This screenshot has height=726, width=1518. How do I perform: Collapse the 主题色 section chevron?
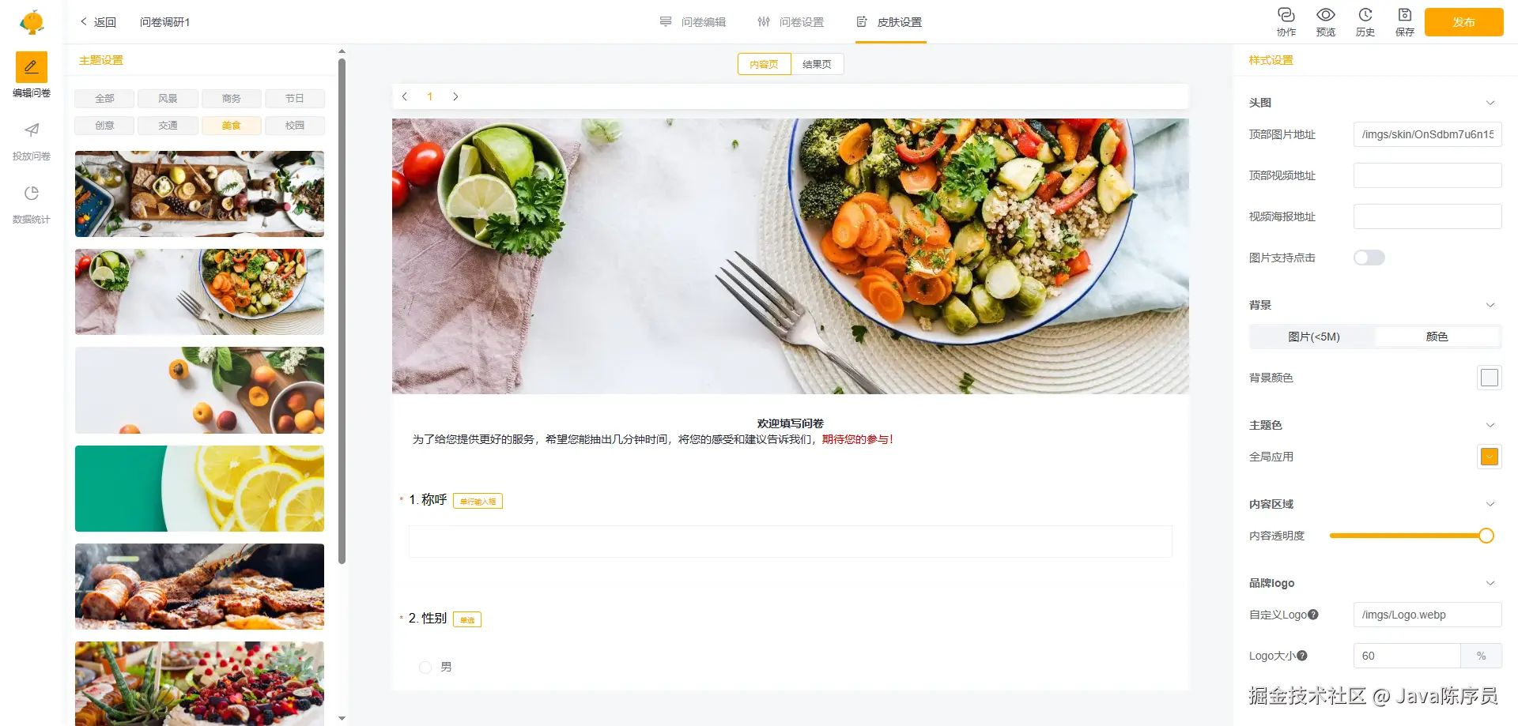[x=1490, y=425]
